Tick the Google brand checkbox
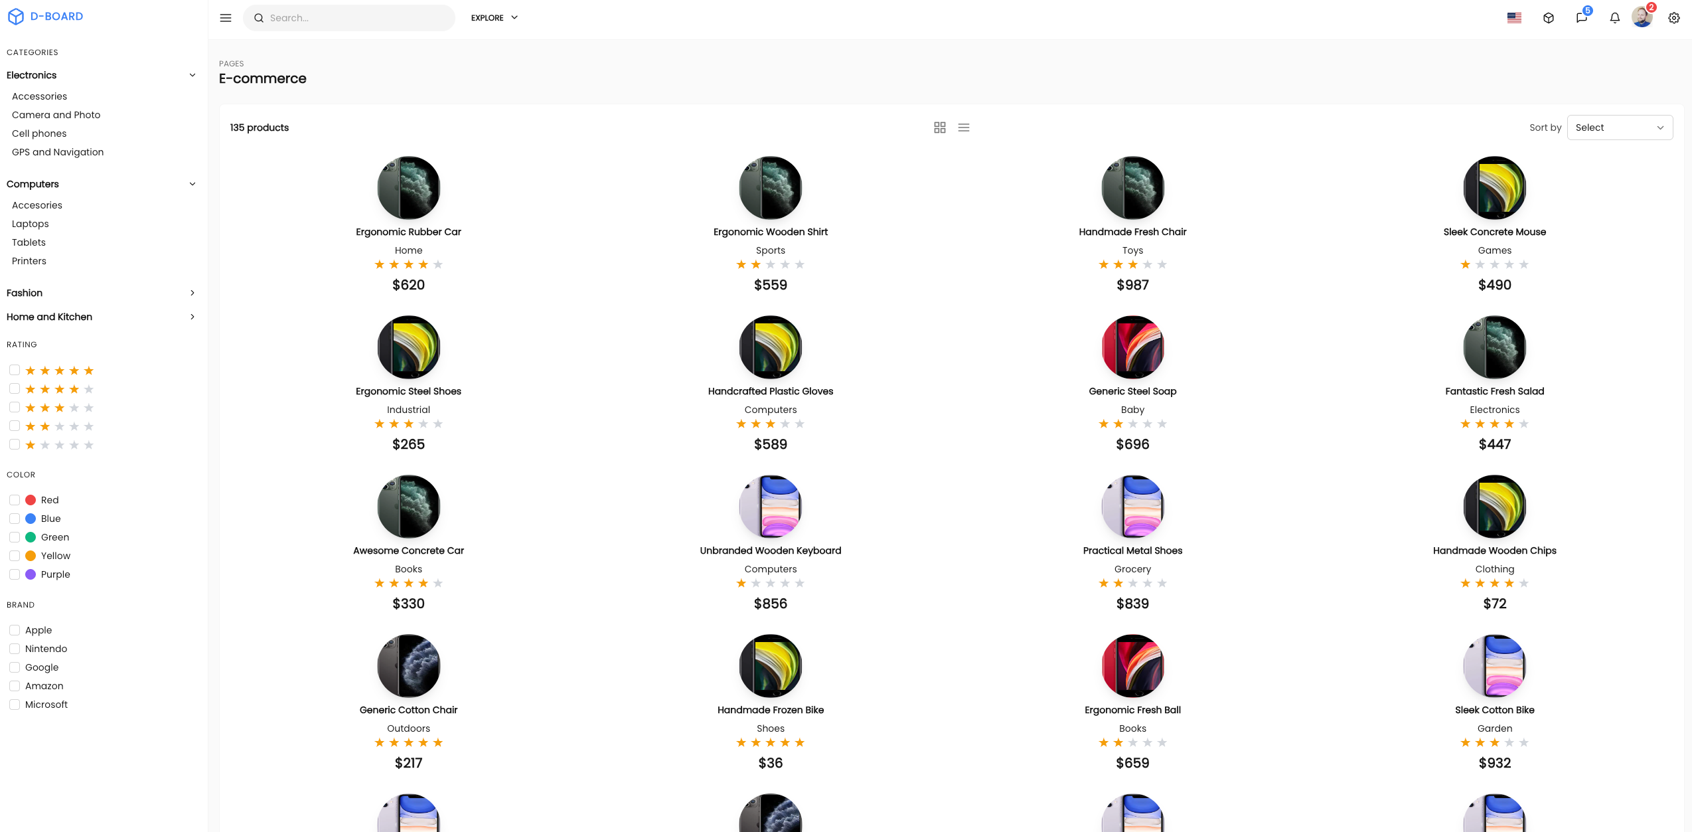1692x832 pixels. click(x=15, y=667)
